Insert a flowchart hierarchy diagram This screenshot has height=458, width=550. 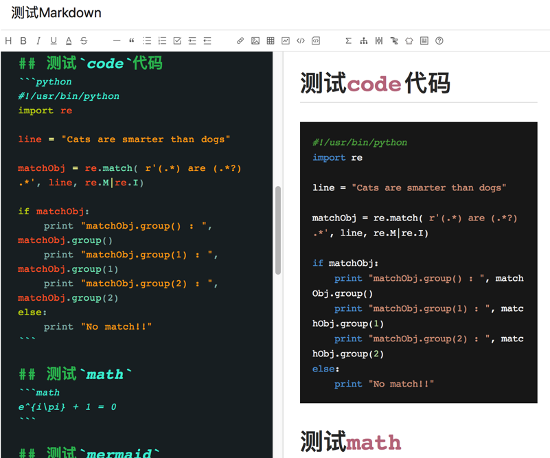(x=364, y=41)
